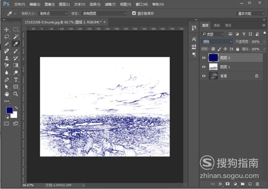
Task: Add a layer mask
Action: tap(227, 184)
